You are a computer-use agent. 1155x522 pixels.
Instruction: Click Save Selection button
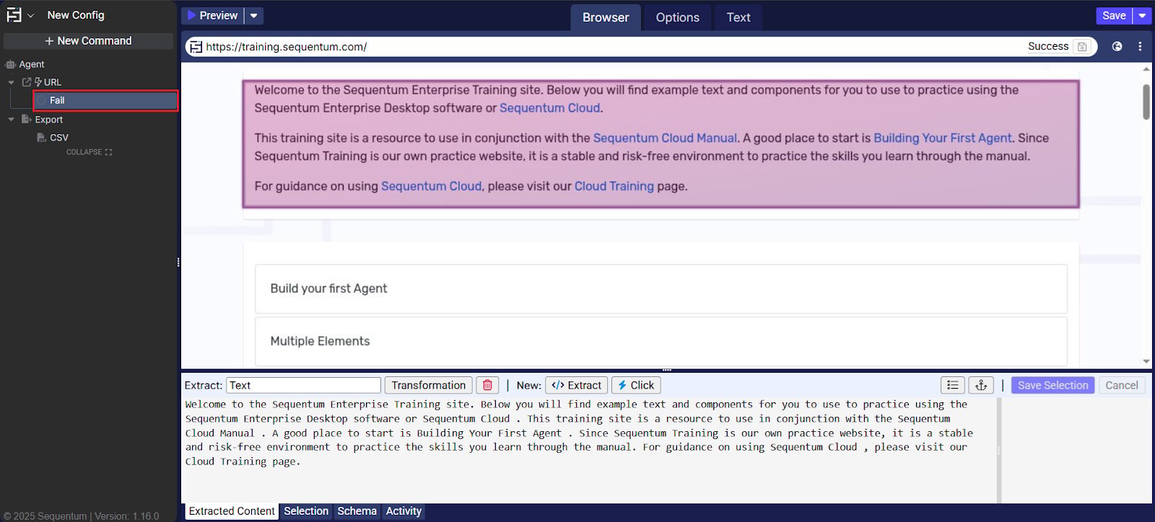click(1052, 385)
